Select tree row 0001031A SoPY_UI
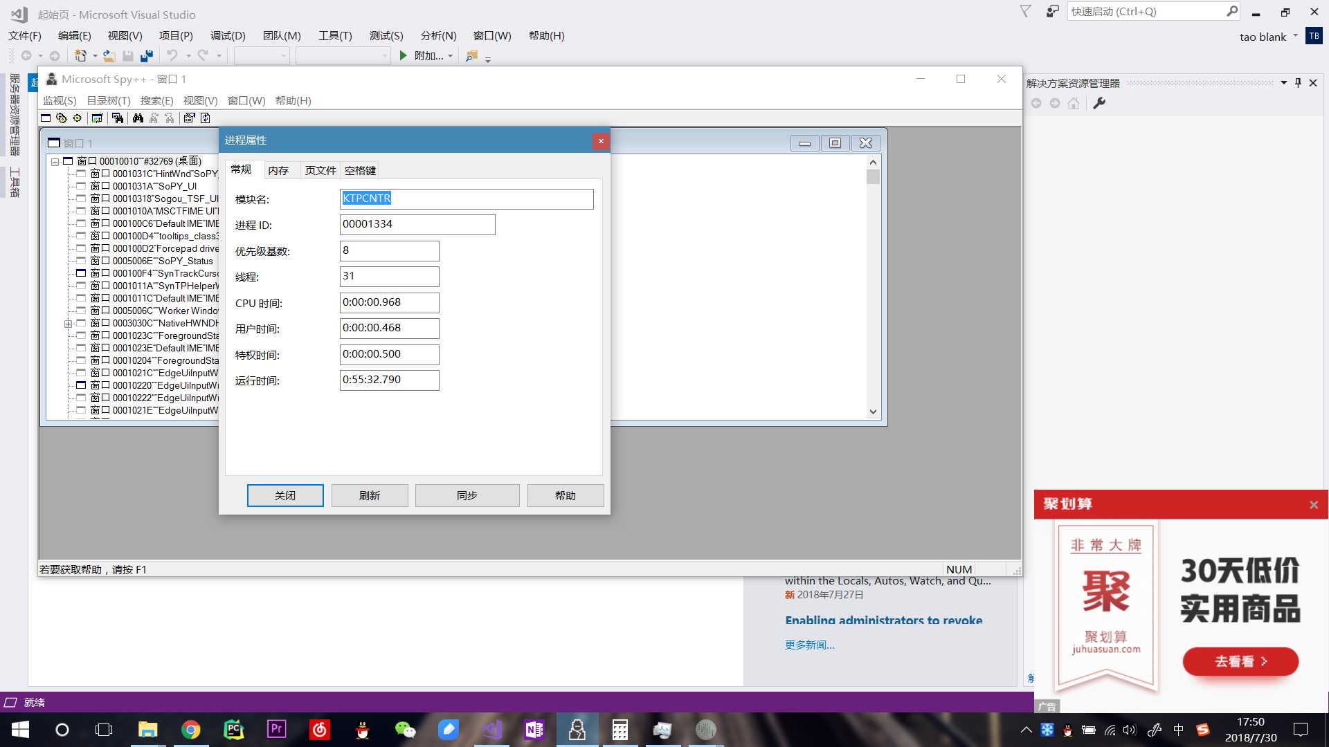The width and height of the screenshot is (1329, 747). 143,186
